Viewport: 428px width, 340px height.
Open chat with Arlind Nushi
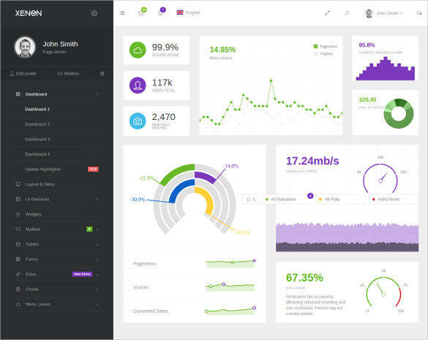pos(394,199)
